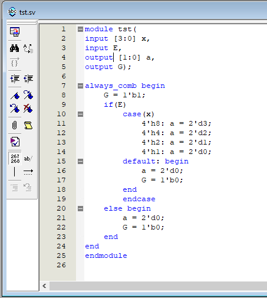Jump to the next bookmark
The height and width of the screenshot is (298, 267).
(28, 95)
